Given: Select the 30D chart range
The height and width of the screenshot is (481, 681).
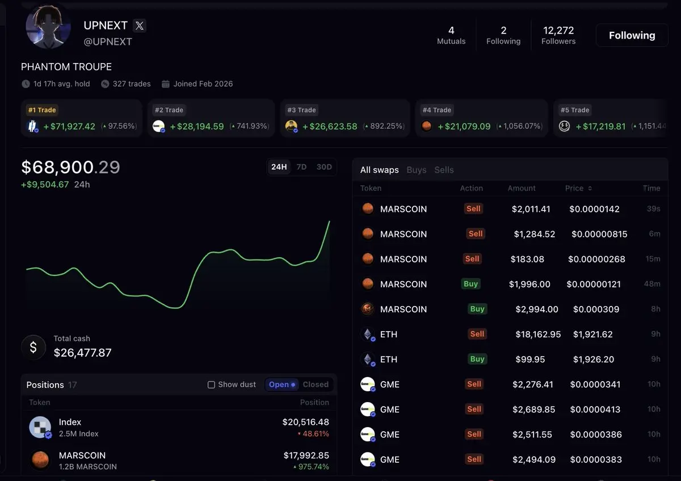Looking at the screenshot, I should tap(324, 167).
